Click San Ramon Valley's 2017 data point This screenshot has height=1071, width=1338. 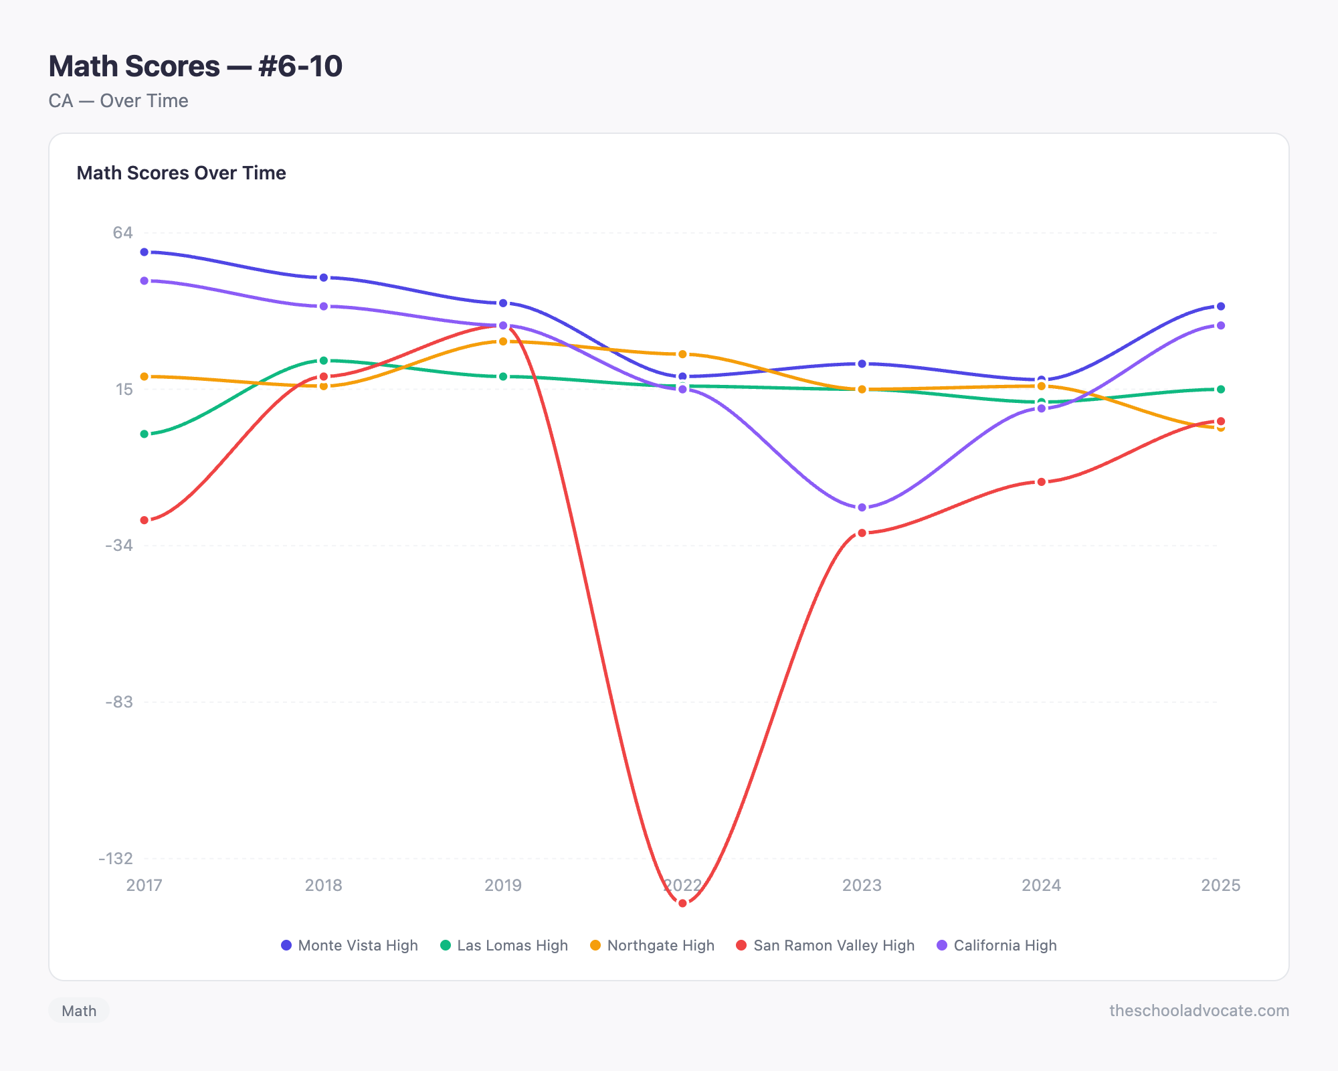(x=145, y=520)
